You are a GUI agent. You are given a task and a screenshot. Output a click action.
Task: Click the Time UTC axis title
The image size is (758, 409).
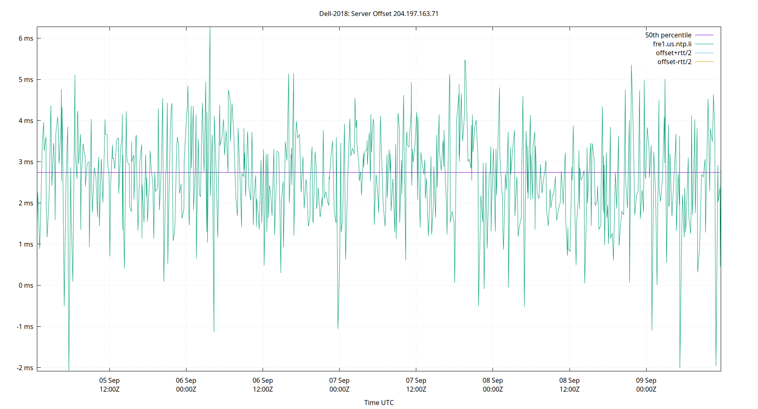(x=379, y=402)
